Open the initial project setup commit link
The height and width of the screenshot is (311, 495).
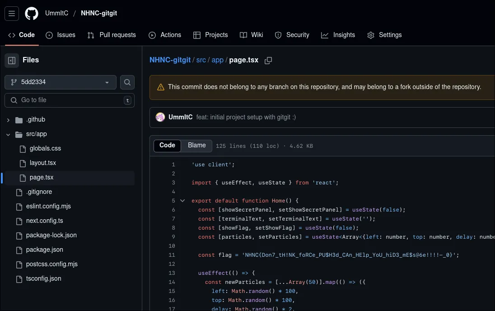coord(246,117)
